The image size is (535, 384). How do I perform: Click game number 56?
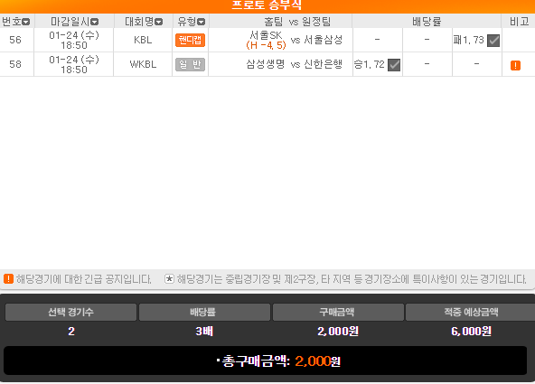[x=15, y=40]
